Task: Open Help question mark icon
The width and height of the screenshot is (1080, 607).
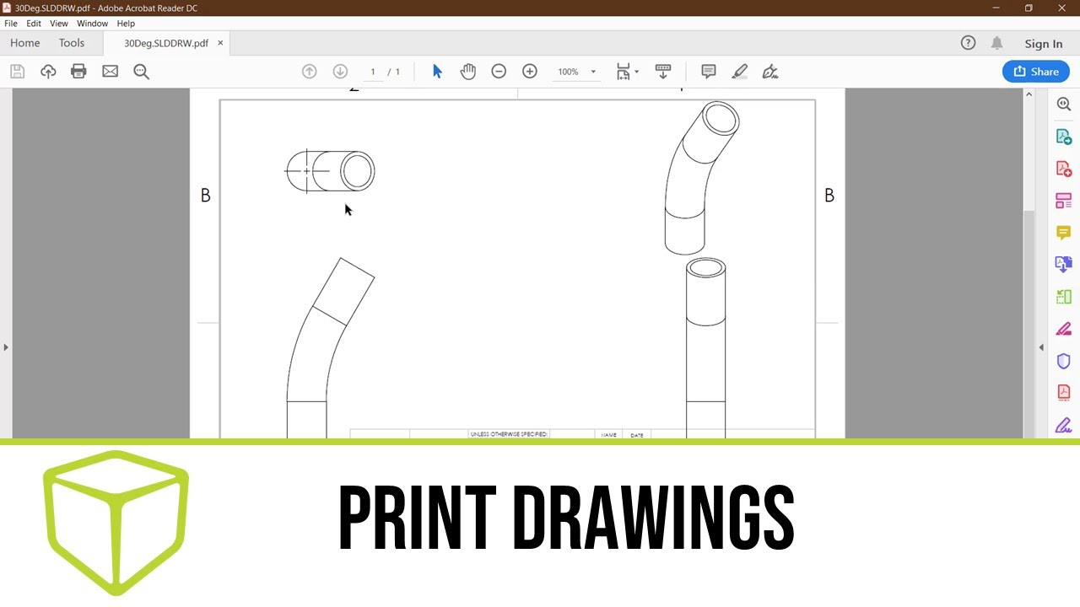Action: tap(968, 43)
